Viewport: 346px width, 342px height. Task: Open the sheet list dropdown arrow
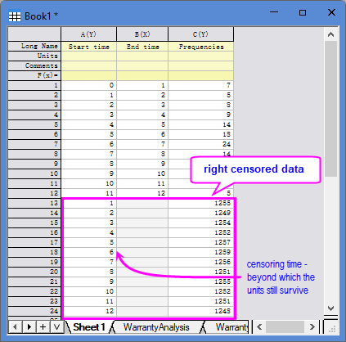57,326
